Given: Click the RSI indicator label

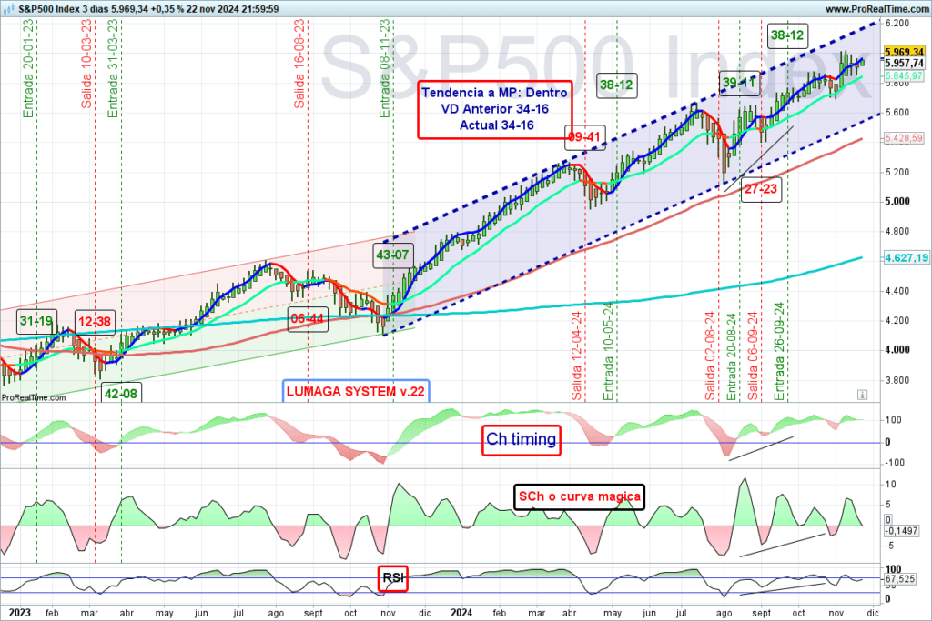Looking at the screenshot, I should [393, 577].
